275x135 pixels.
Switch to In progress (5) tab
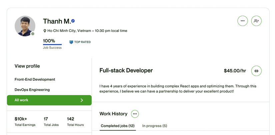coord(155,126)
